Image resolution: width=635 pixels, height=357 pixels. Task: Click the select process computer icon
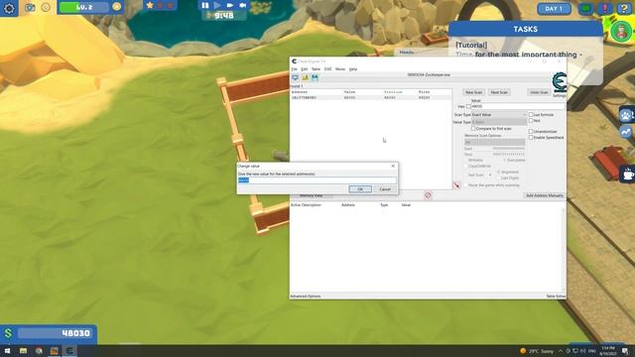coord(296,77)
